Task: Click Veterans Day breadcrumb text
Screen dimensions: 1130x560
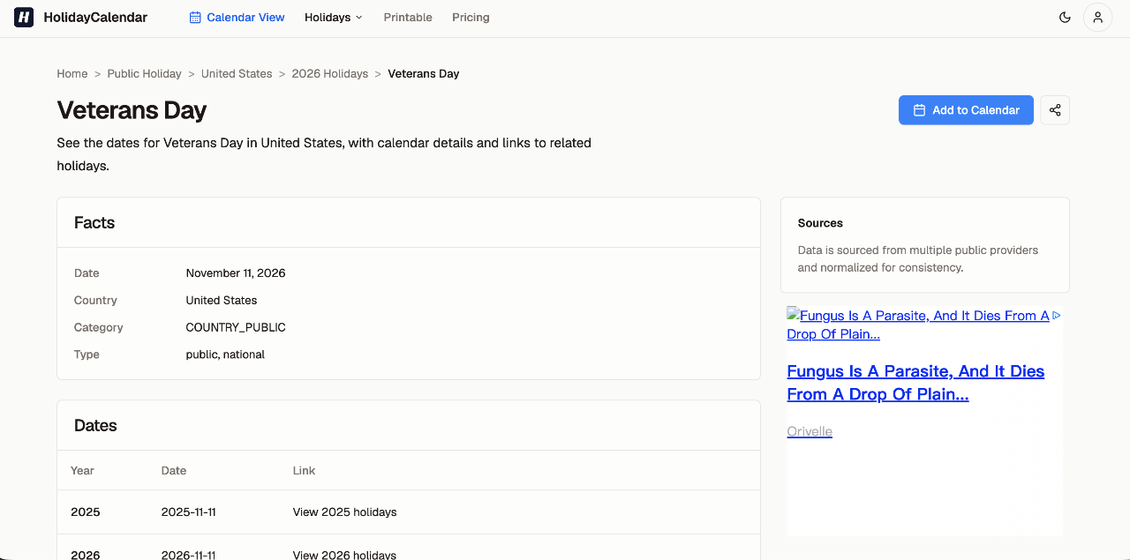Action: click(424, 74)
